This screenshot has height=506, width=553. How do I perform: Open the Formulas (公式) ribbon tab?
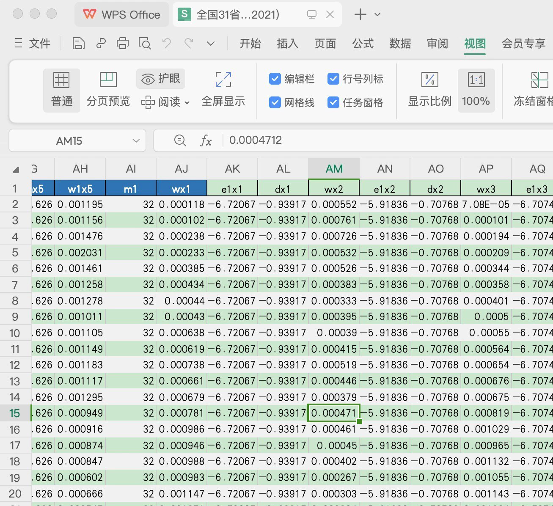coord(363,43)
